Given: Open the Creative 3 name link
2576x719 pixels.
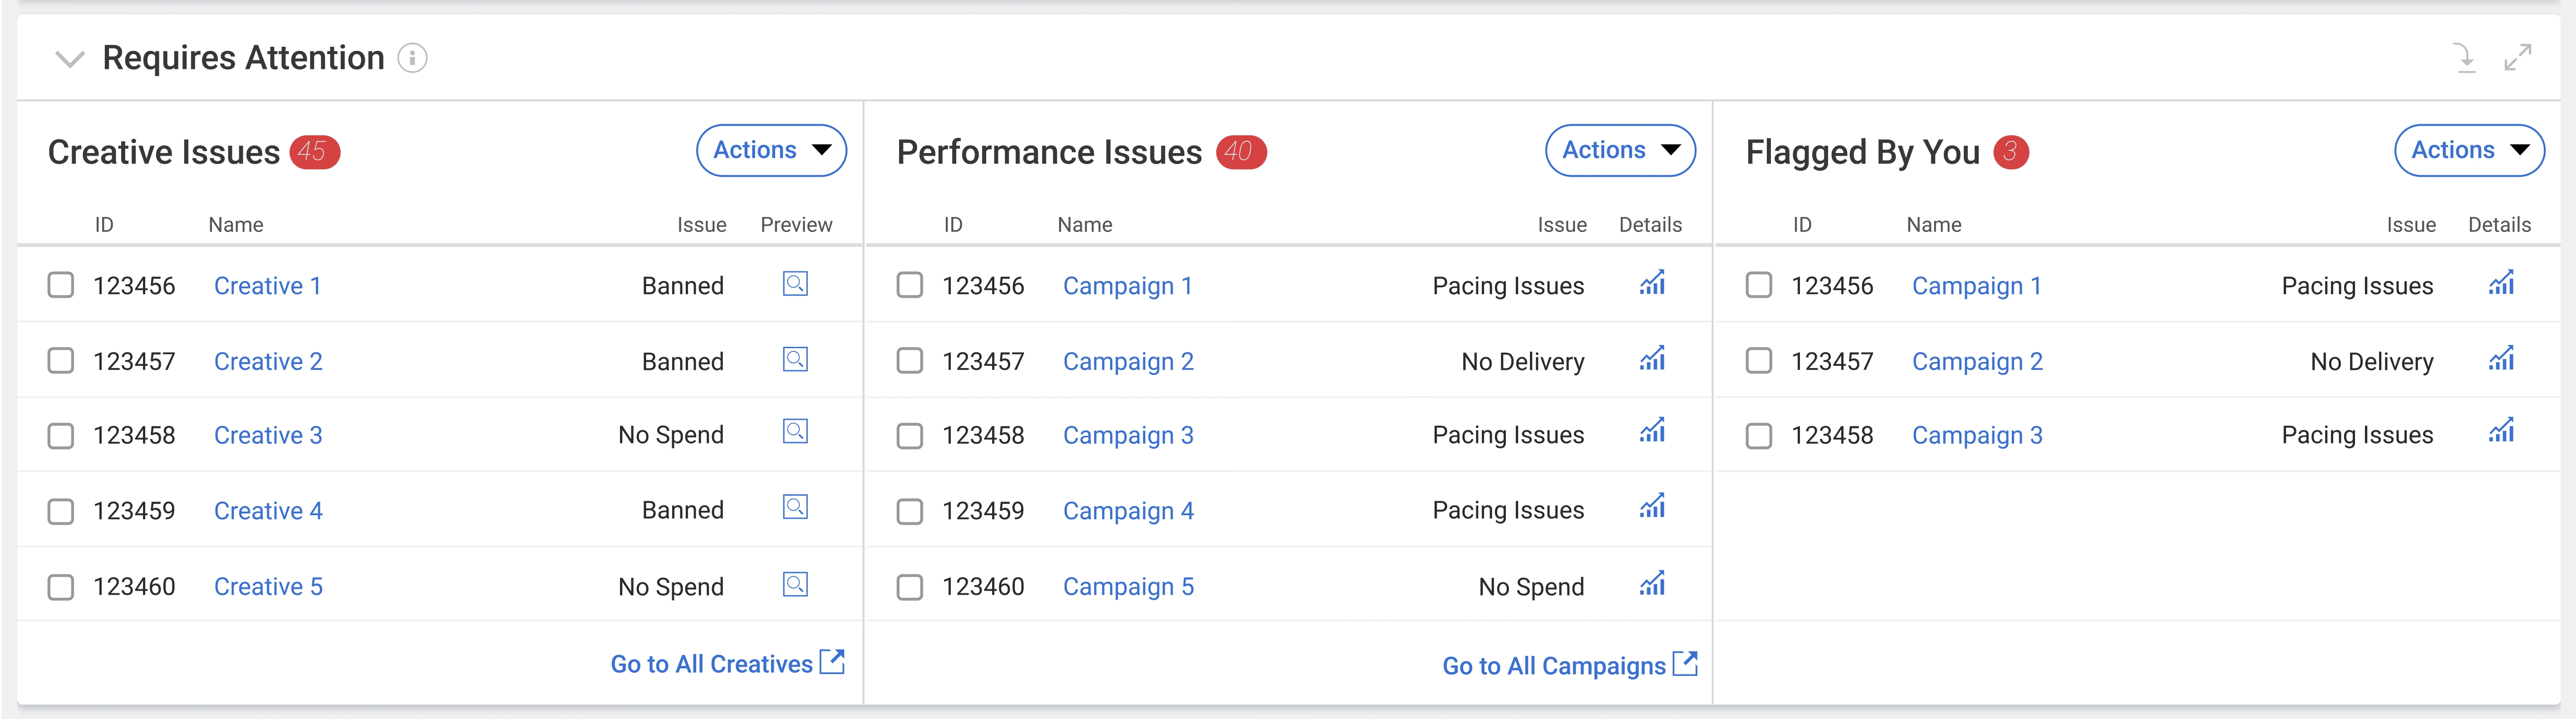Looking at the screenshot, I should tap(268, 435).
